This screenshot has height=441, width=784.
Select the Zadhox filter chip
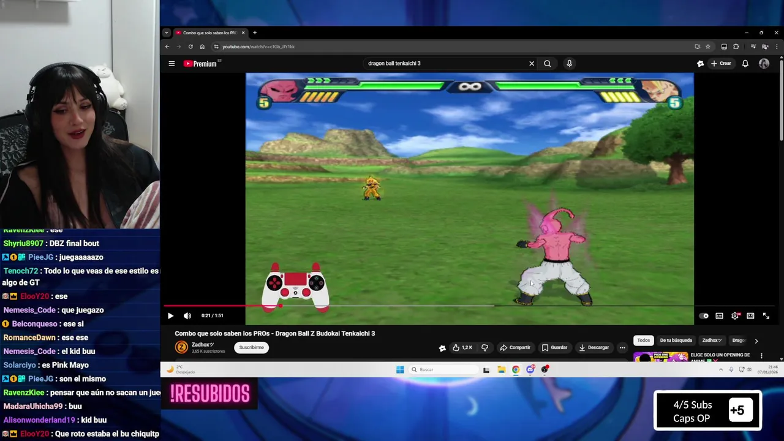coord(712,341)
